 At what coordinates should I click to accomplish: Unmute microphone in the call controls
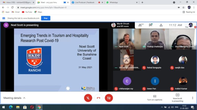pyautogui.click(x=88, y=98)
